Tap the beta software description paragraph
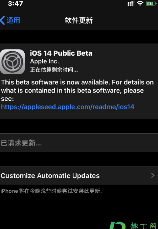This screenshot has width=158, height=229. 77,90
